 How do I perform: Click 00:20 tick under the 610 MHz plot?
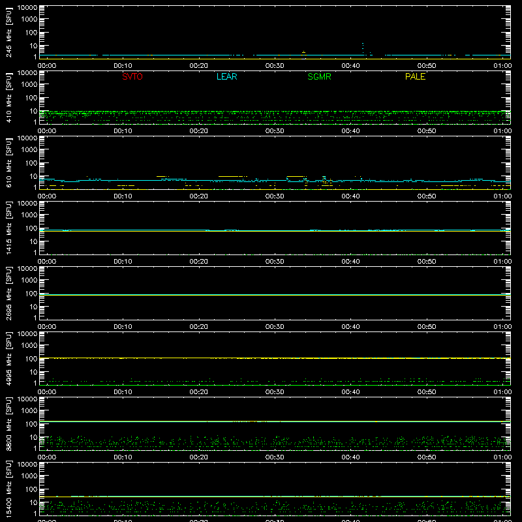click(x=199, y=196)
